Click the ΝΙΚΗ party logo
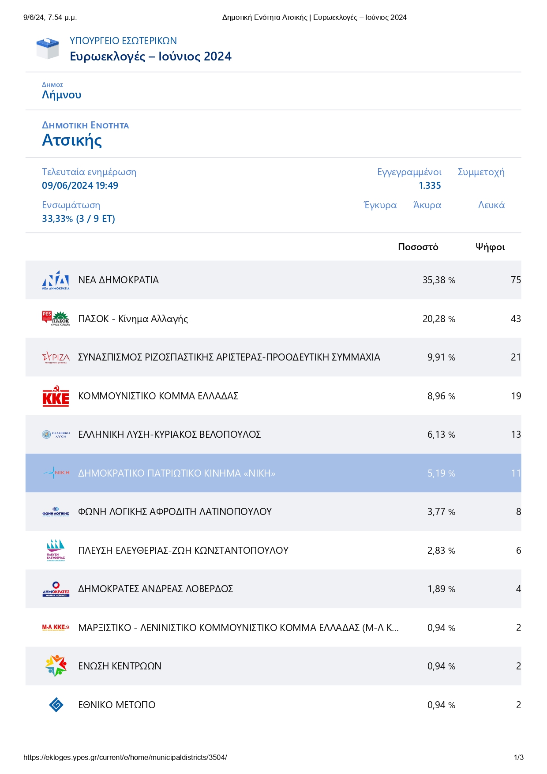Viewport: 547px width, 774px height. point(56,473)
